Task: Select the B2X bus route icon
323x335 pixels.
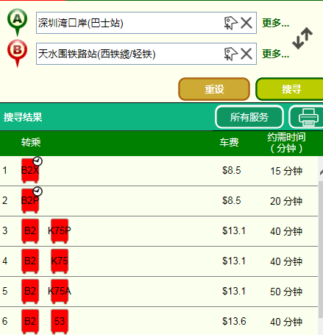Action: click(x=30, y=171)
